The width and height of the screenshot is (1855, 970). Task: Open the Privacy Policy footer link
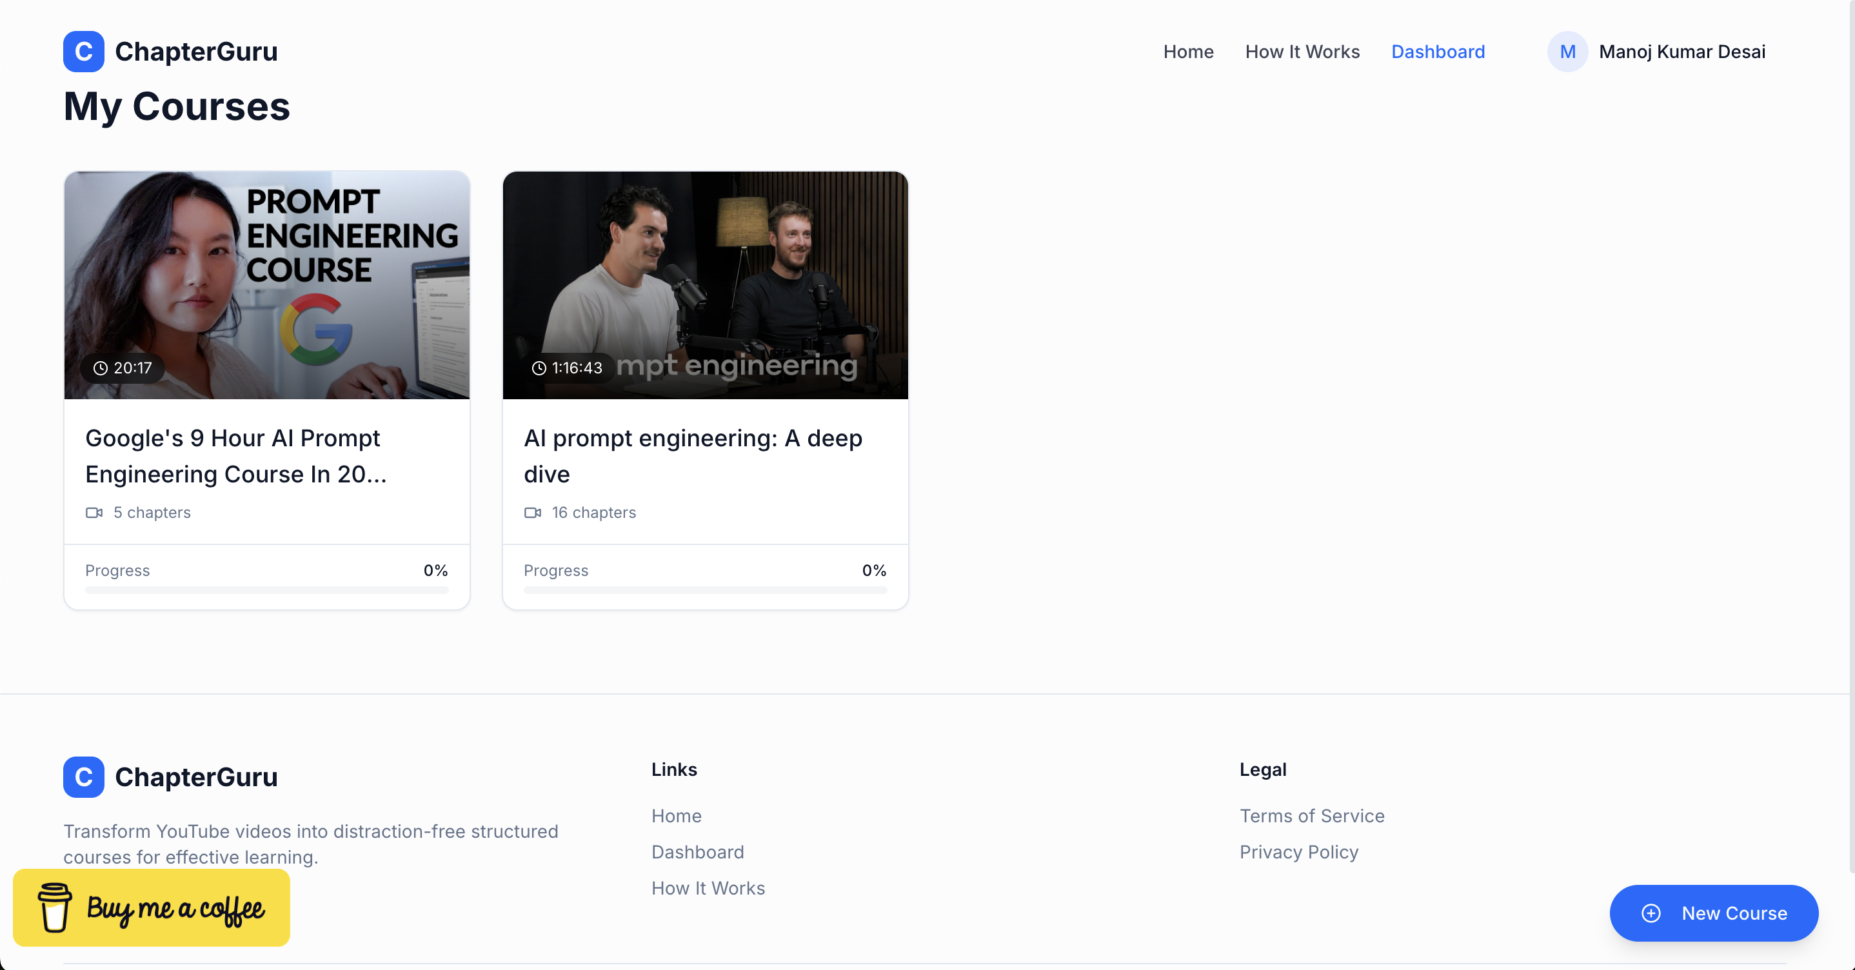1298,852
